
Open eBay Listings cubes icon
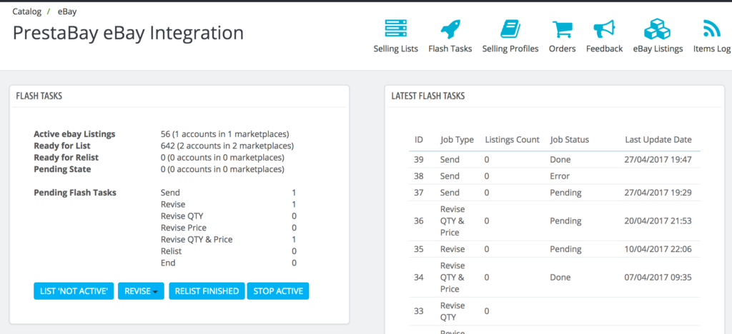[658, 29]
